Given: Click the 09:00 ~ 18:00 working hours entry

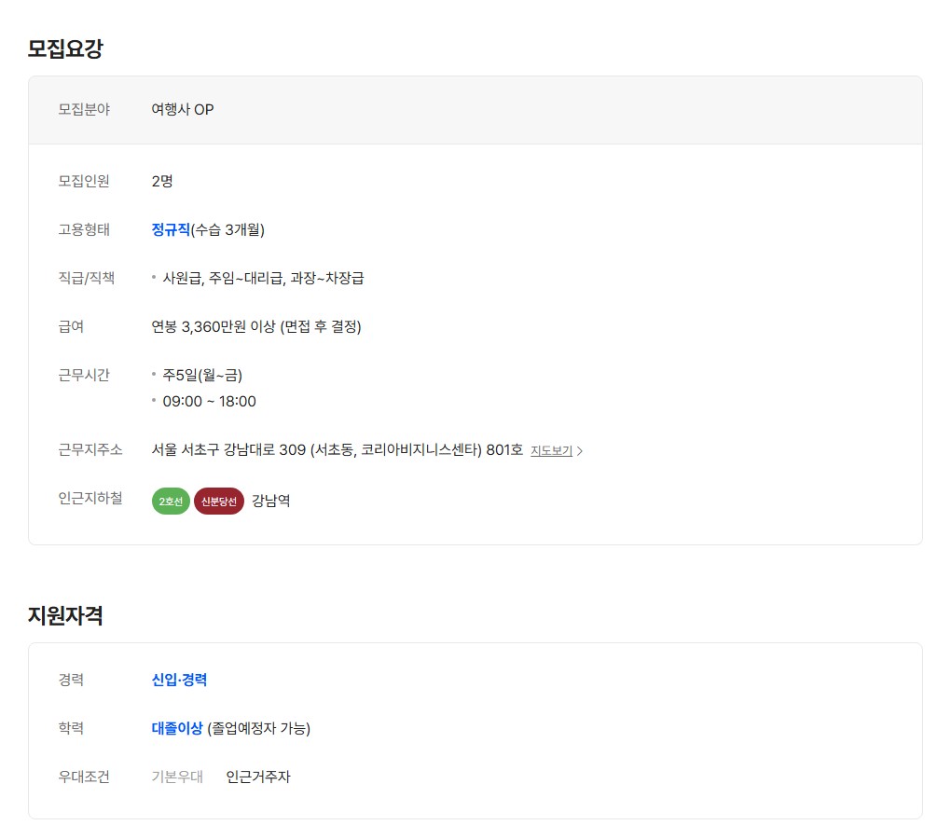Looking at the screenshot, I should click(209, 402).
